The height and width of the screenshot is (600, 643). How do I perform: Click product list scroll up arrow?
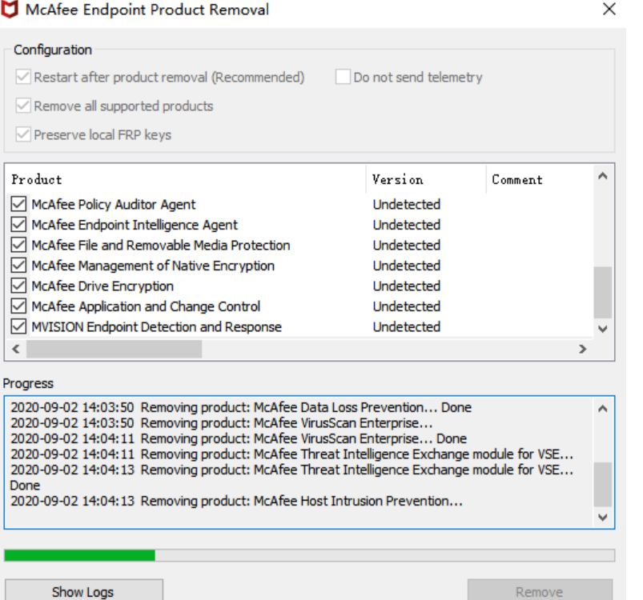(603, 177)
